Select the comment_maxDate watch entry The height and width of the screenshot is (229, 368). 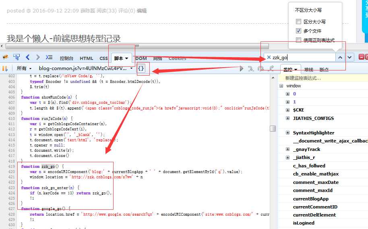(316, 182)
